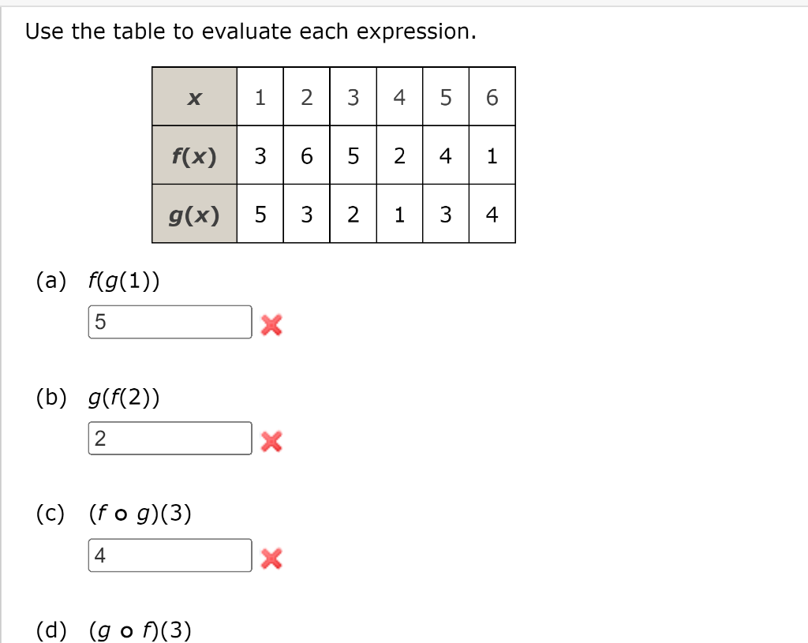This screenshot has height=643, width=808.
Task: Click the part (d) label
Action: [x=50, y=630]
